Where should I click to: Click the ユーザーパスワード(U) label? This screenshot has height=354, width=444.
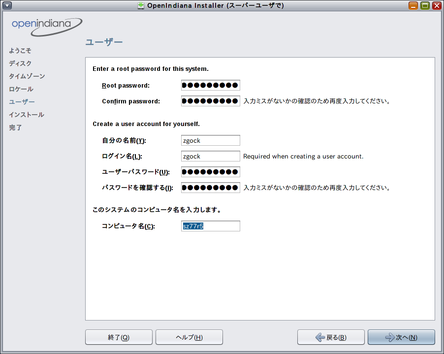point(136,172)
